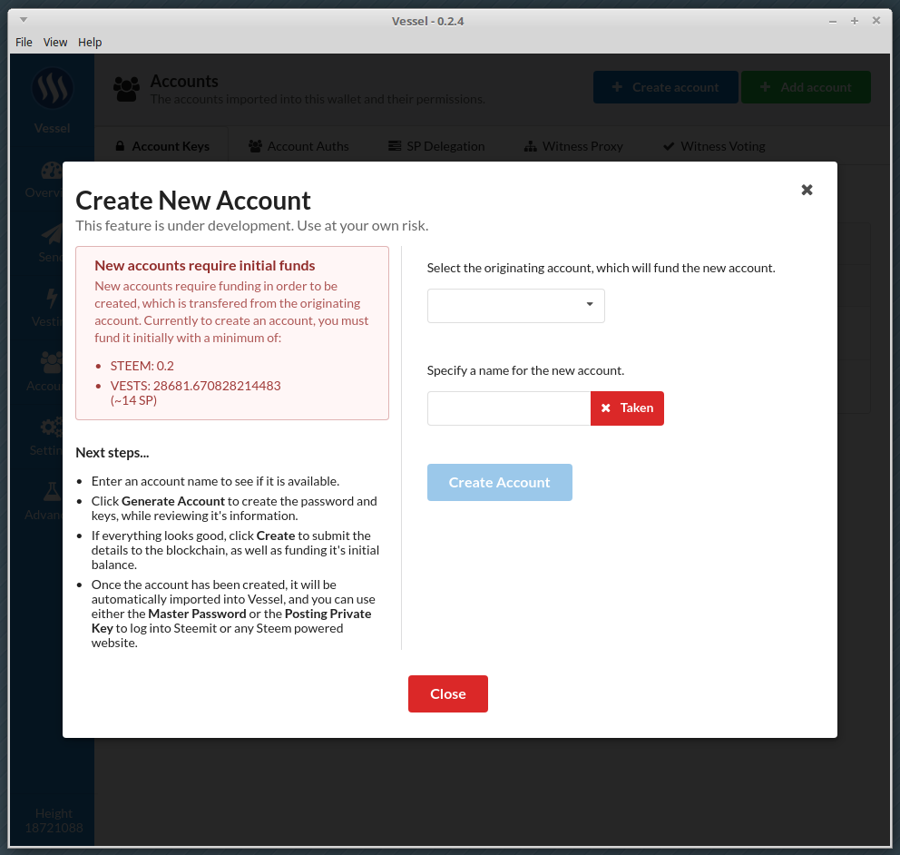Image resolution: width=900 pixels, height=855 pixels.
Task: Click the STEEM: 0.2 requirement text
Action: pyautogui.click(x=142, y=366)
